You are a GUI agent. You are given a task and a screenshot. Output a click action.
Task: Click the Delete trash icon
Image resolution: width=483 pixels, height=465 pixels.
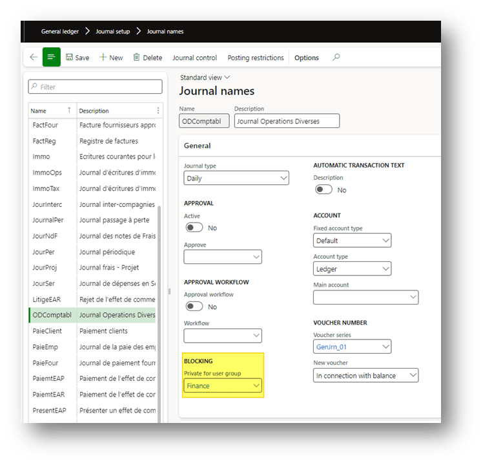(x=137, y=58)
